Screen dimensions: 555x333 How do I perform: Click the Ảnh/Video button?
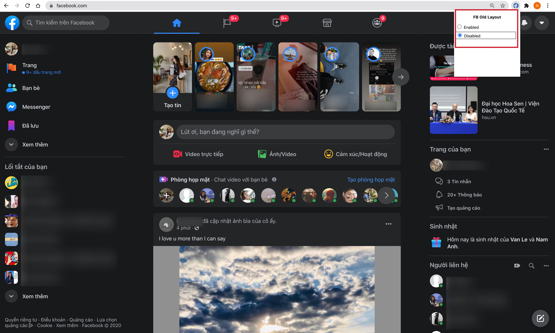tap(277, 154)
